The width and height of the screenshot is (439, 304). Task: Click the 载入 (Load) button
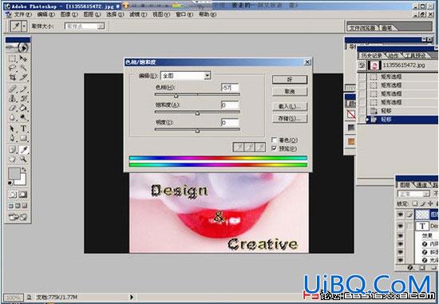[x=290, y=106]
